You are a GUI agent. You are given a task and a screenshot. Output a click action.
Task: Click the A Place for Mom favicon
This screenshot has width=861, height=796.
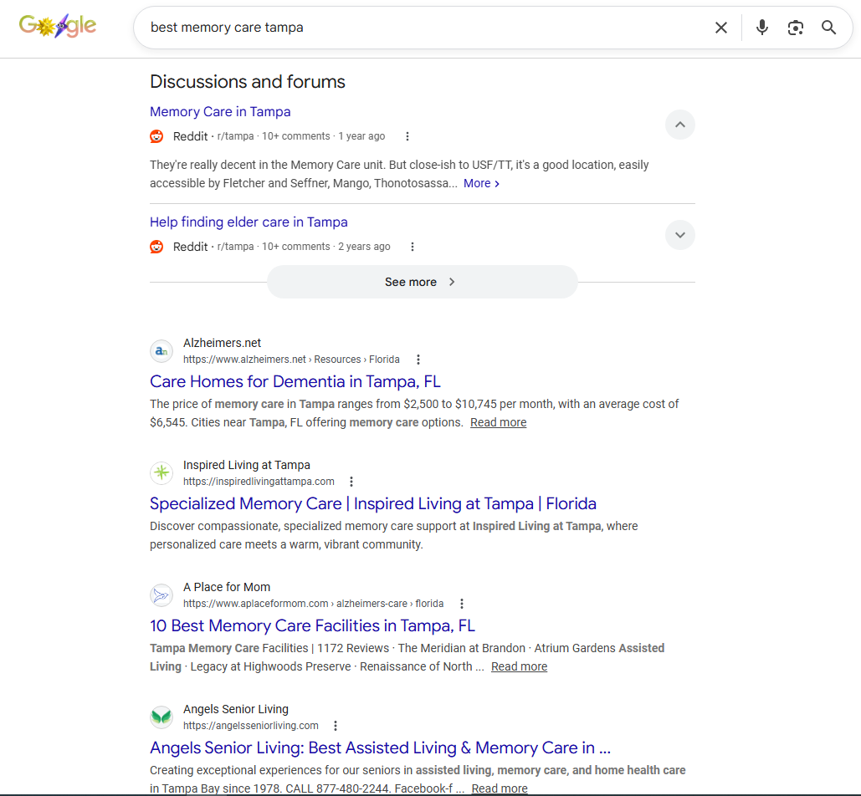[x=161, y=595]
